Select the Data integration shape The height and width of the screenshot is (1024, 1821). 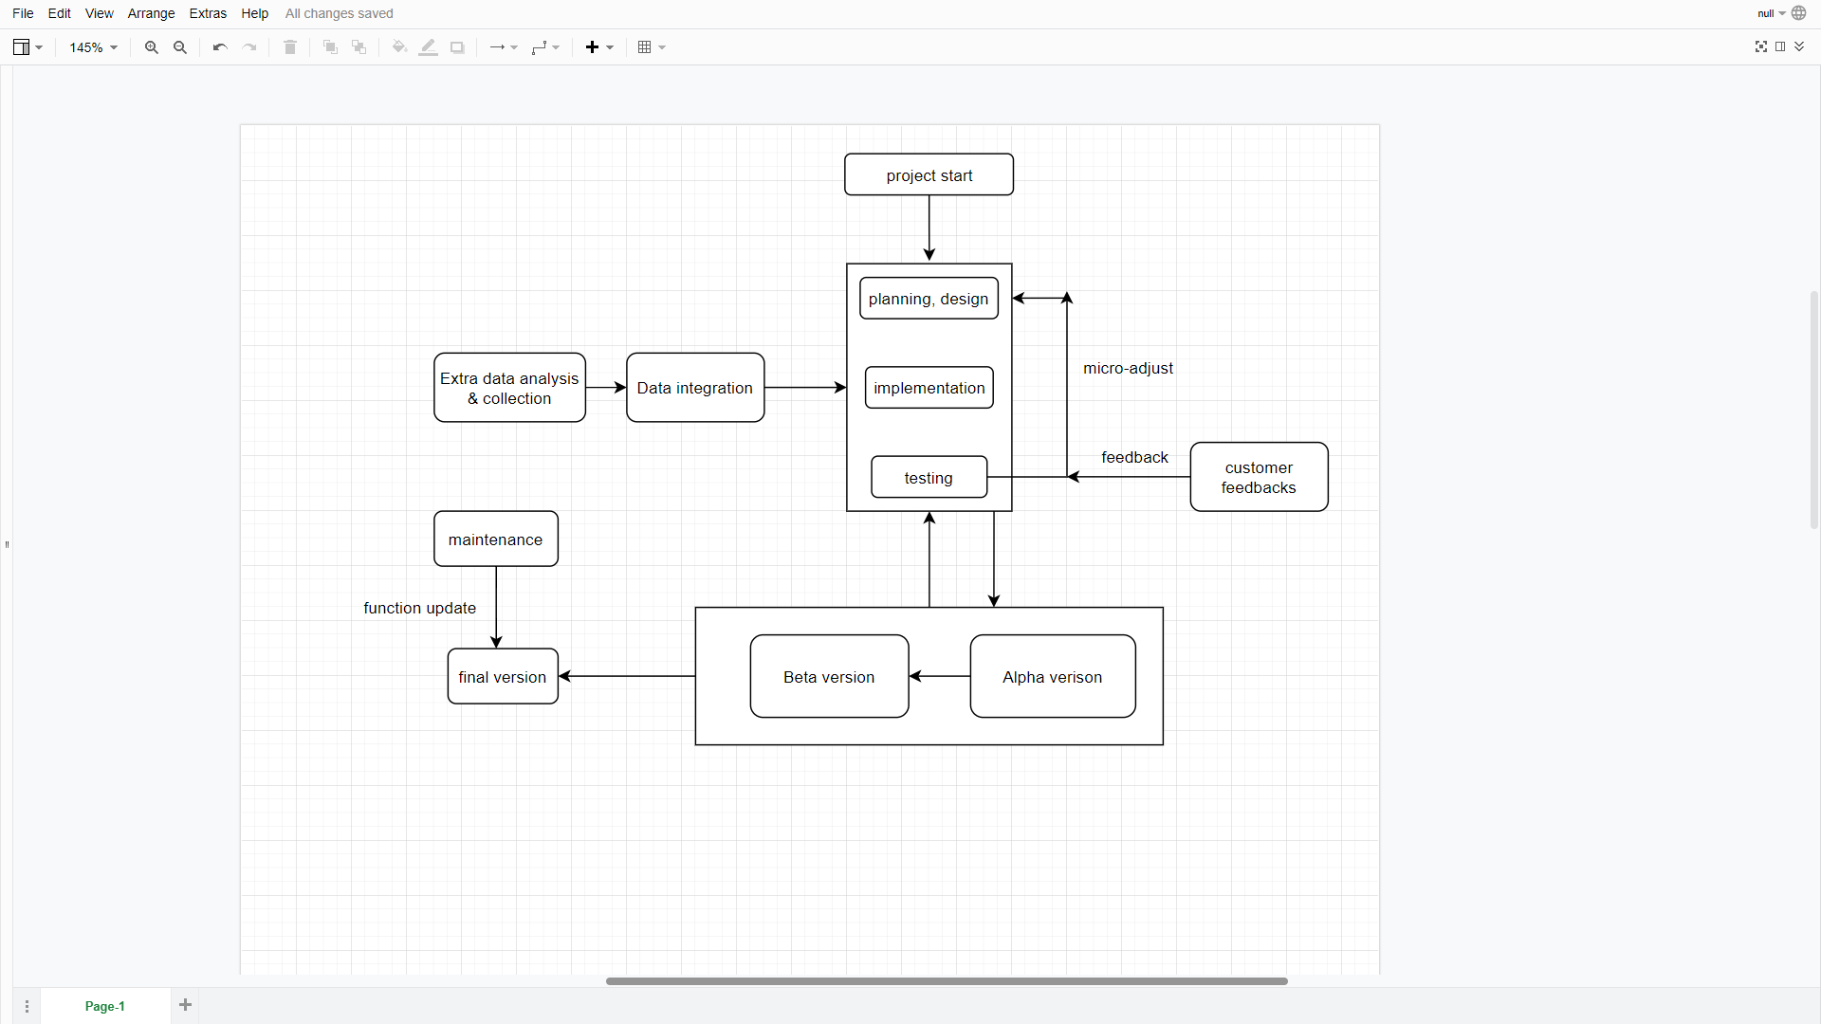coord(695,388)
